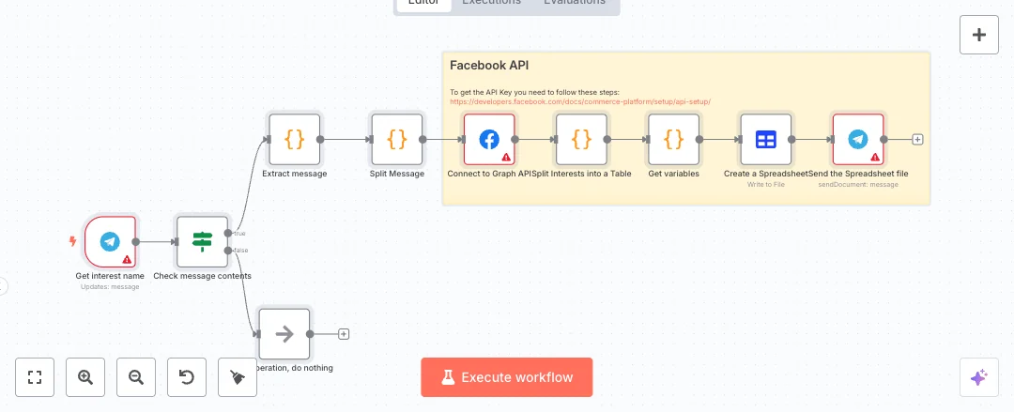Open the add node plus button

[979, 36]
